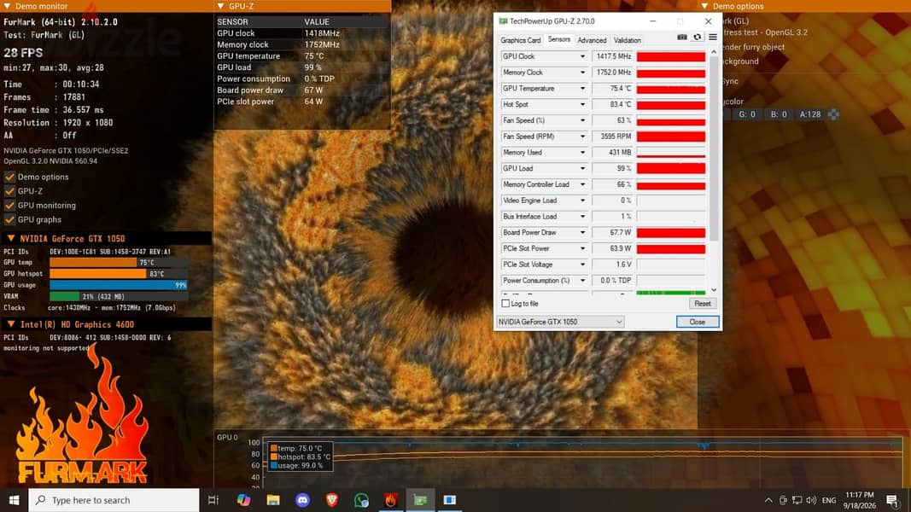Viewport: 911px width, 512px height.
Task: Collapse the Demo monitor panel
Action: pos(7,6)
